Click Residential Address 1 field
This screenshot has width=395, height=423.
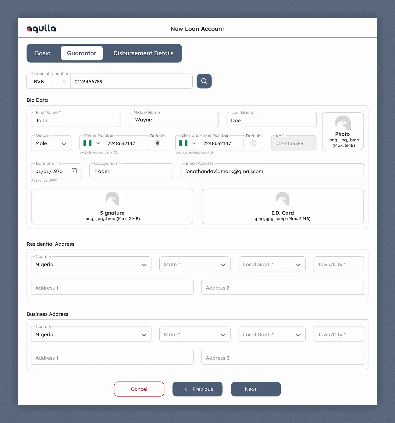pyautogui.click(x=112, y=287)
